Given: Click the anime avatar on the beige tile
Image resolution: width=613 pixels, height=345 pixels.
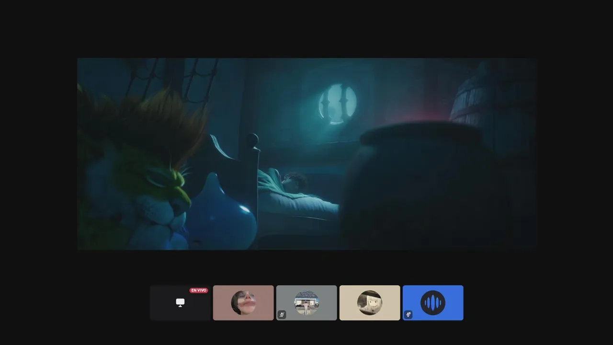Looking at the screenshot, I should coord(370,303).
